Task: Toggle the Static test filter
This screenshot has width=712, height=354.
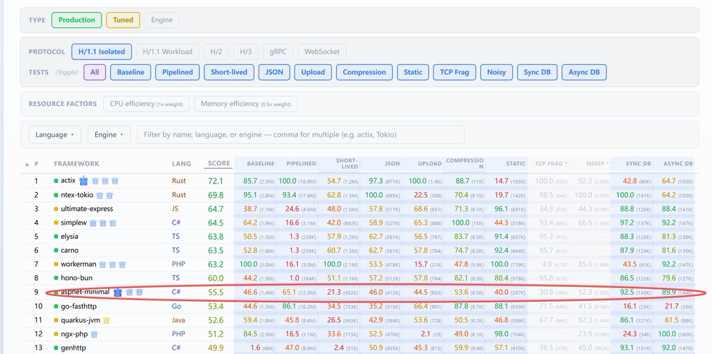Action: (x=413, y=72)
